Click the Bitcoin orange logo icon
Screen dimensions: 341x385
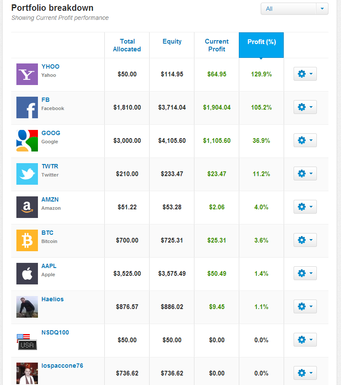click(x=27, y=240)
